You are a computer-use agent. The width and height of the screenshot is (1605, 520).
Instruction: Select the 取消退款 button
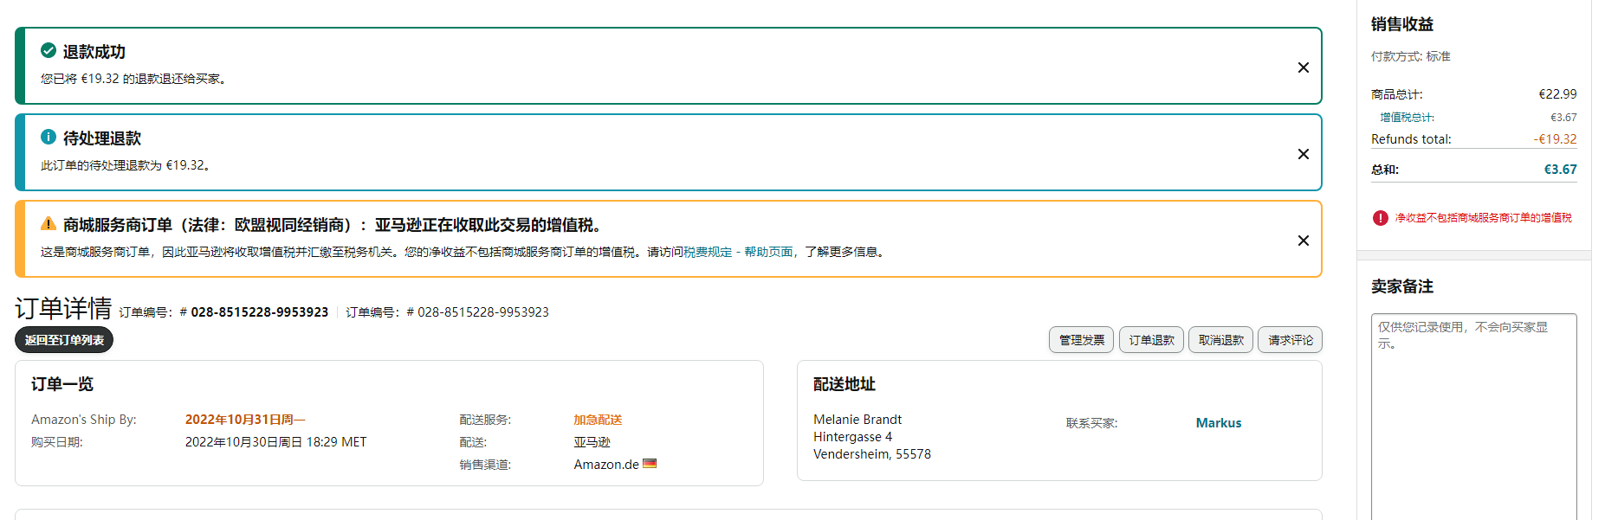click(1220, 340)
